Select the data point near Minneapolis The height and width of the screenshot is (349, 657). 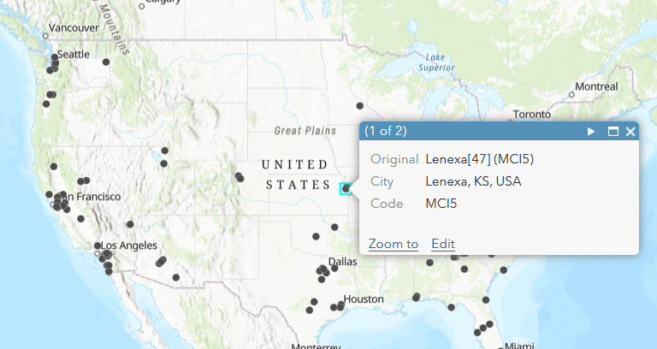359,106
